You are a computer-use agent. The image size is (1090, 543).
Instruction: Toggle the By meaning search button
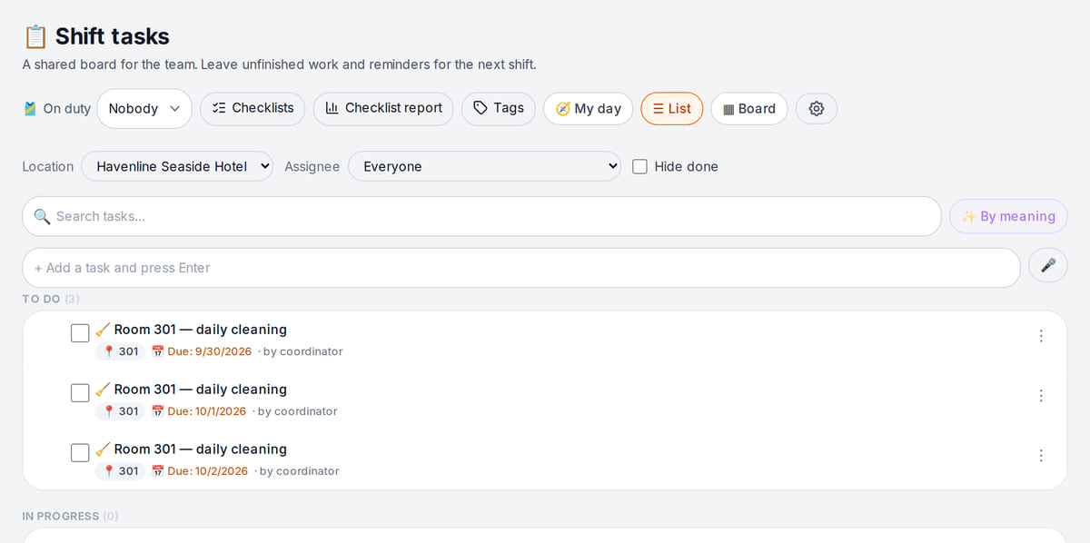(x=1008, y=216)
